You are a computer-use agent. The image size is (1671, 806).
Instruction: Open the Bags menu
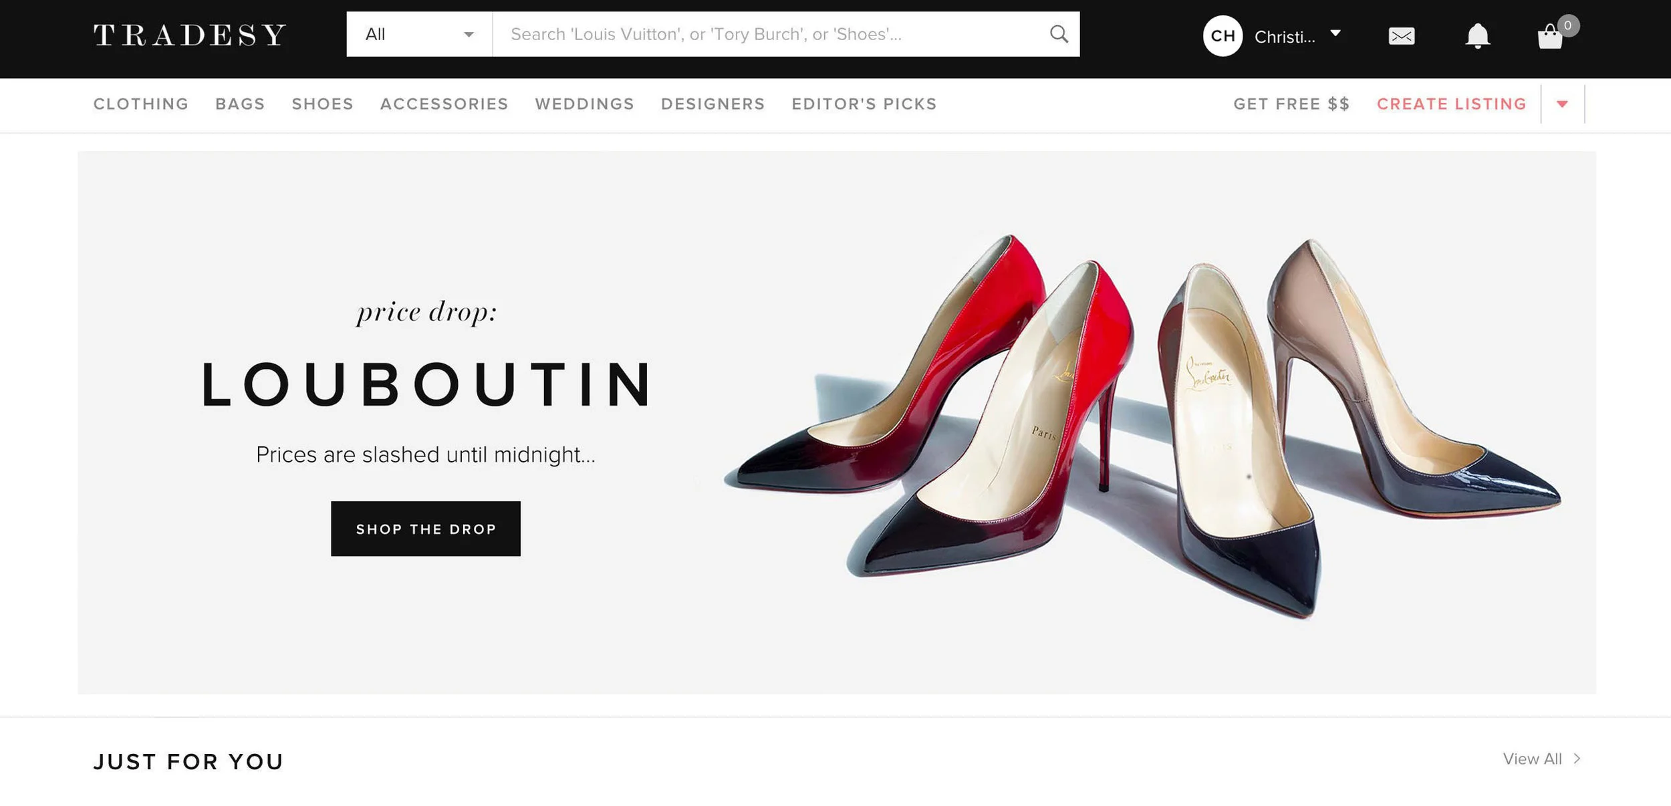coord(240,104)
